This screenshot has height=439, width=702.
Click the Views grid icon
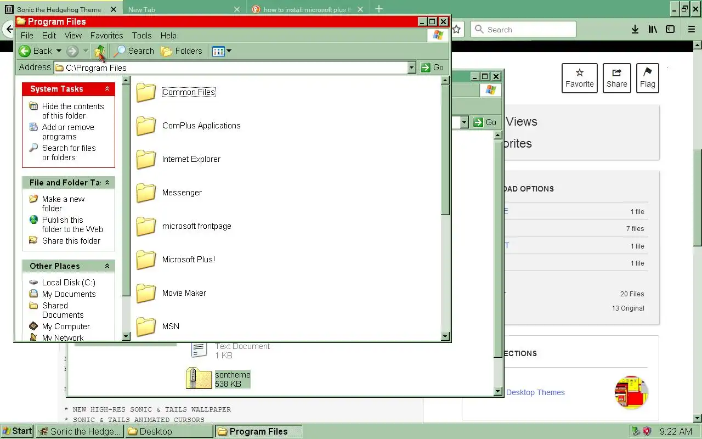click(x=218, y=51)
